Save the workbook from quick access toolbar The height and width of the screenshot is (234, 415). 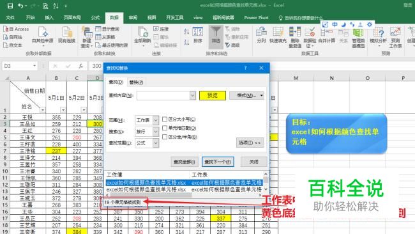(10, 6)
